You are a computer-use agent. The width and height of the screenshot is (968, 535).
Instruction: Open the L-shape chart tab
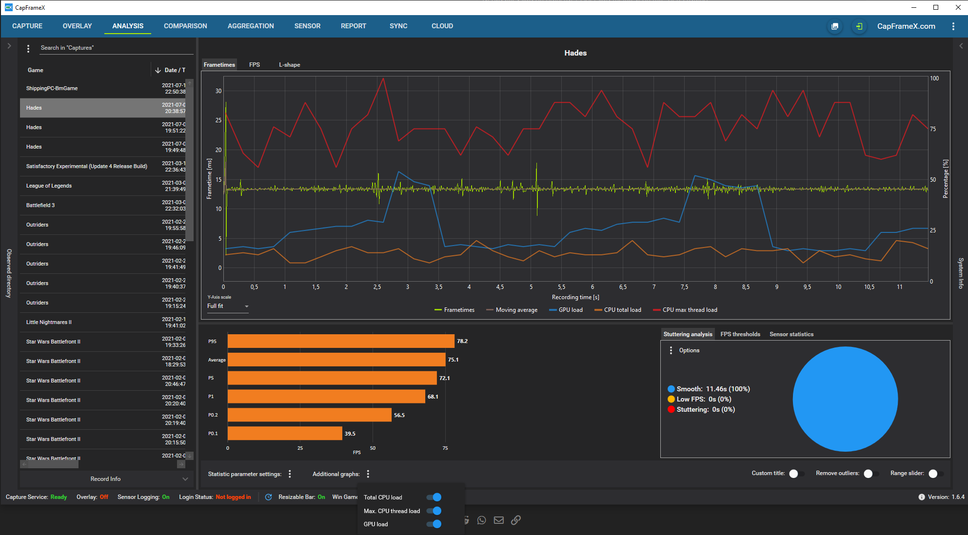289,65
